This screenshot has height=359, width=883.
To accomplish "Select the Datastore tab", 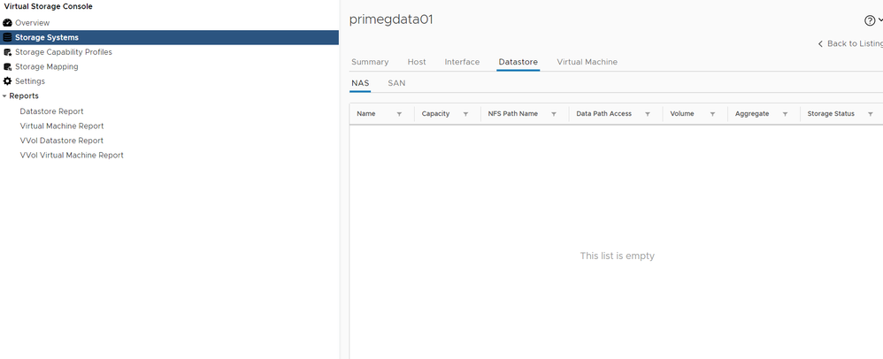I will pos(518,62).
